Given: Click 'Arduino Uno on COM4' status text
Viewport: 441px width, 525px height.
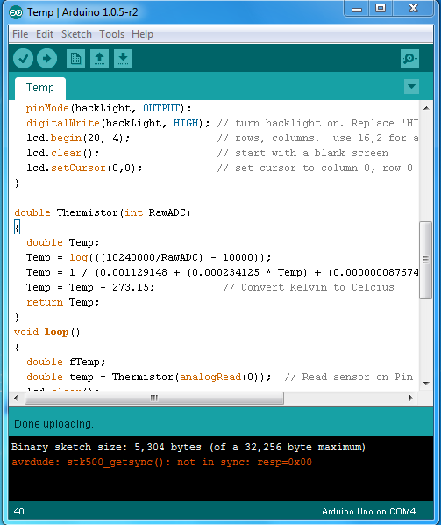Looking at the screenshot, I should (368, 512).
